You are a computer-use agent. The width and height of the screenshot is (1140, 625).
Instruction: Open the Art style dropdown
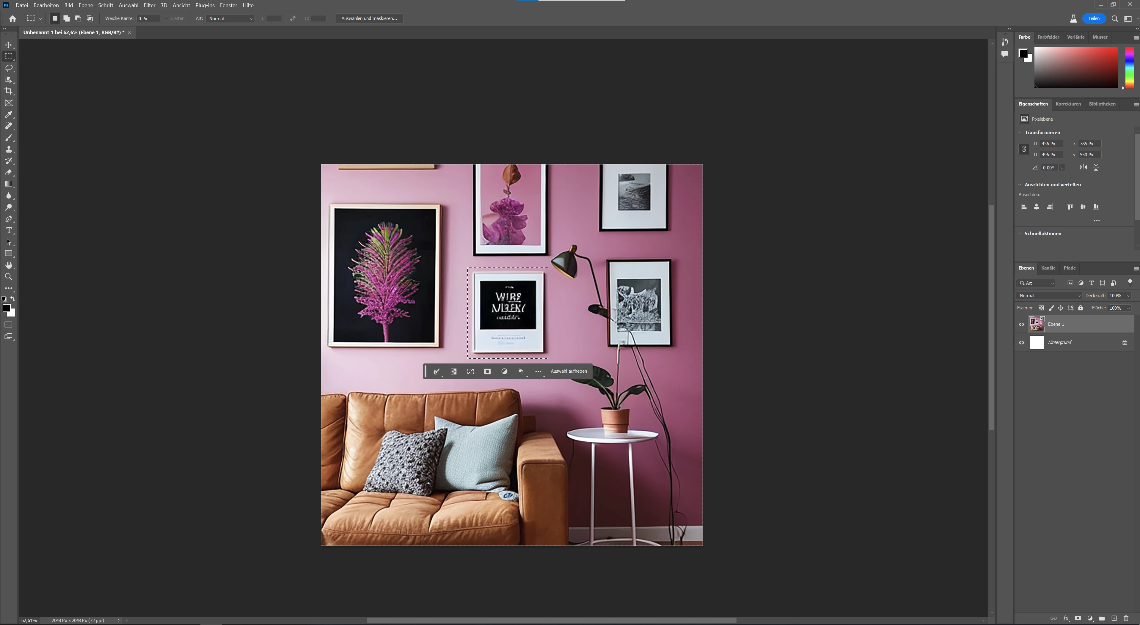(230, 19)
